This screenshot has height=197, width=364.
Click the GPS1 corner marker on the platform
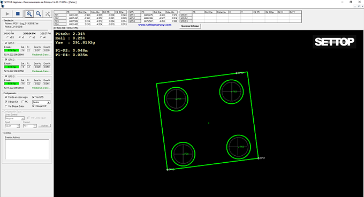coord(259,158)
